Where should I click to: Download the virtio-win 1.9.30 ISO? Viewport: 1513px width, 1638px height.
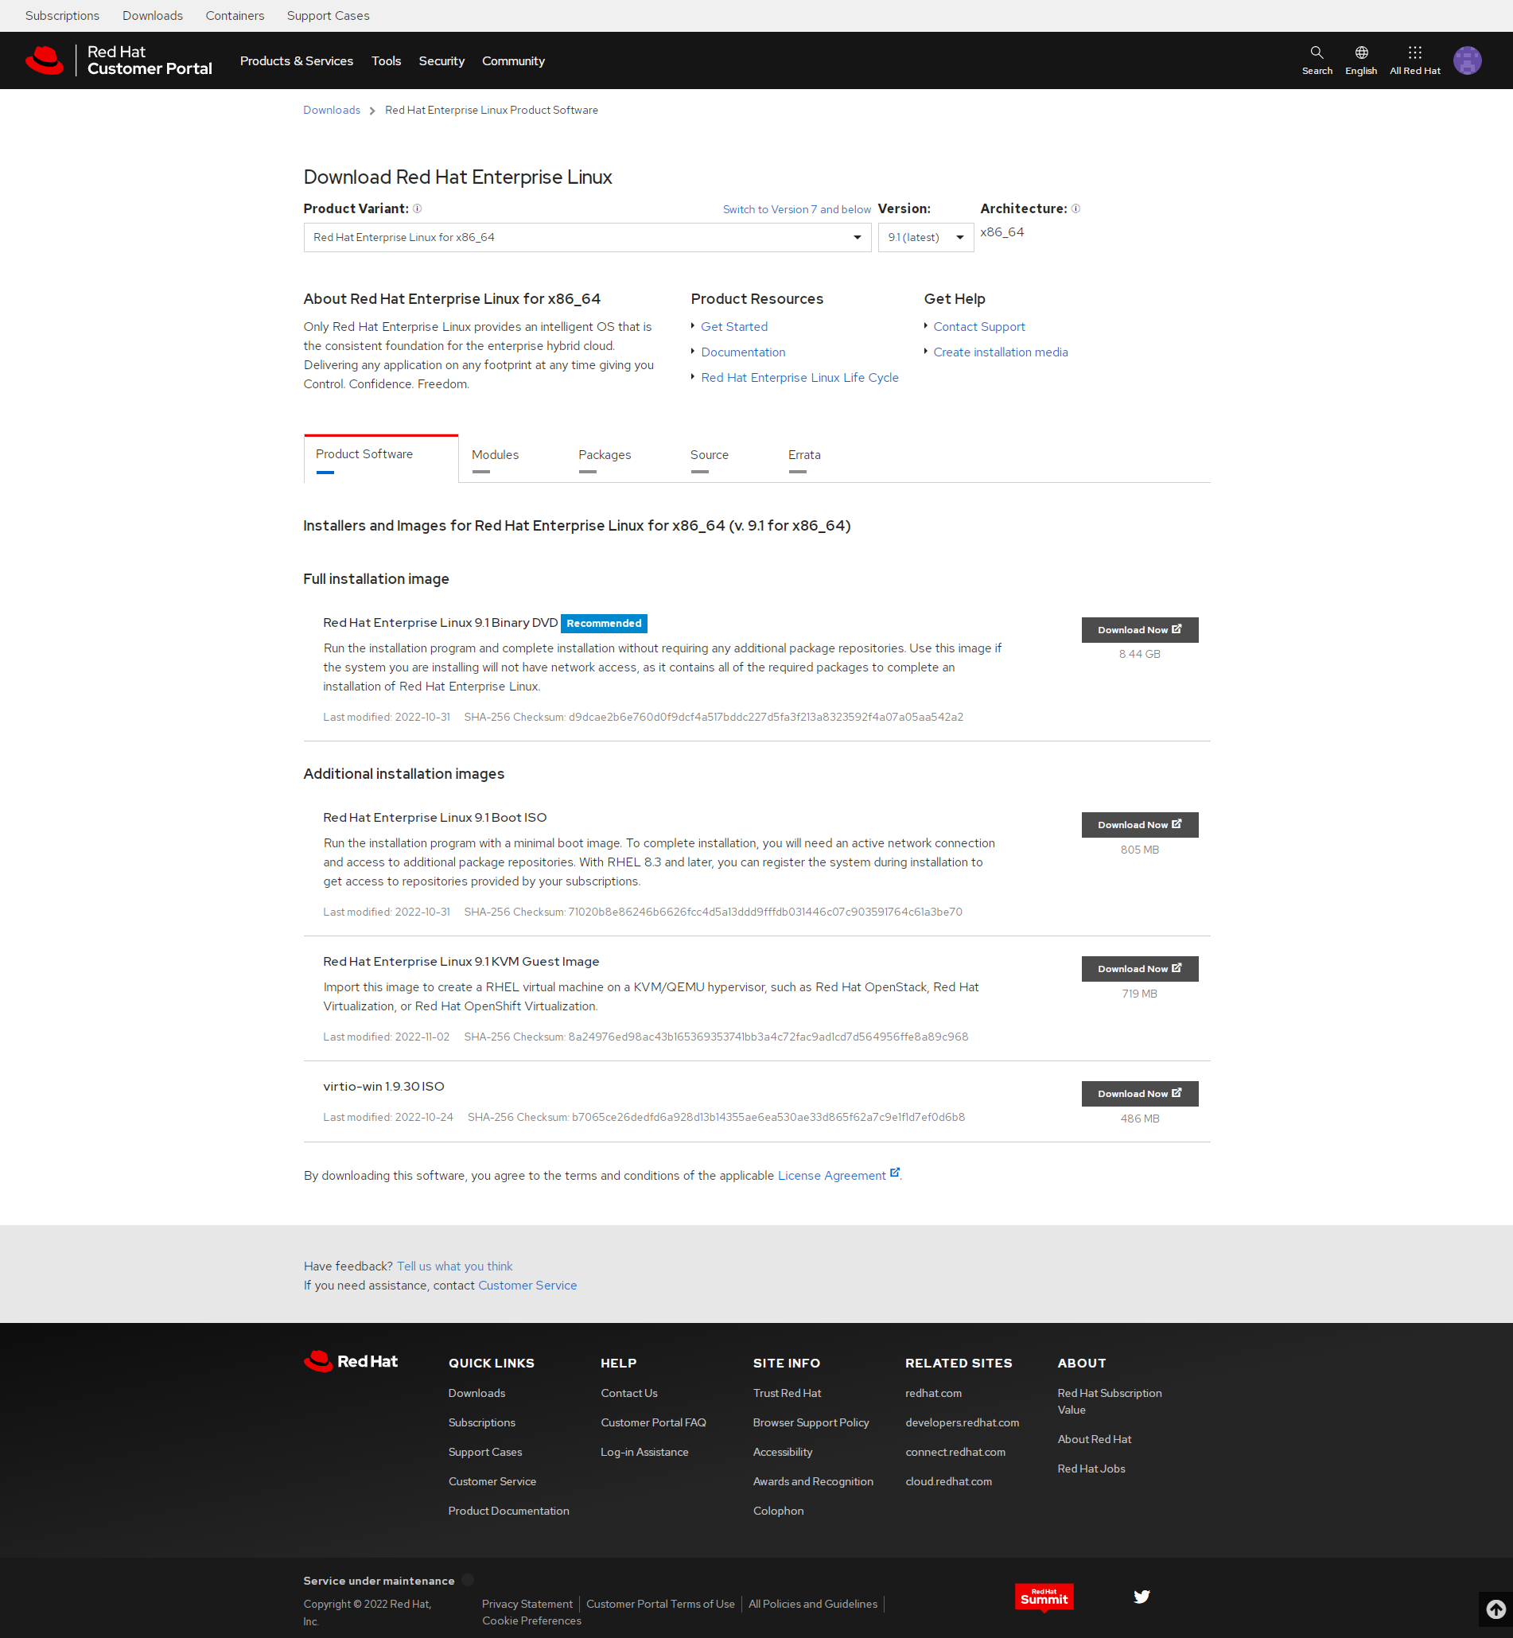[x=1140, y=1095]
